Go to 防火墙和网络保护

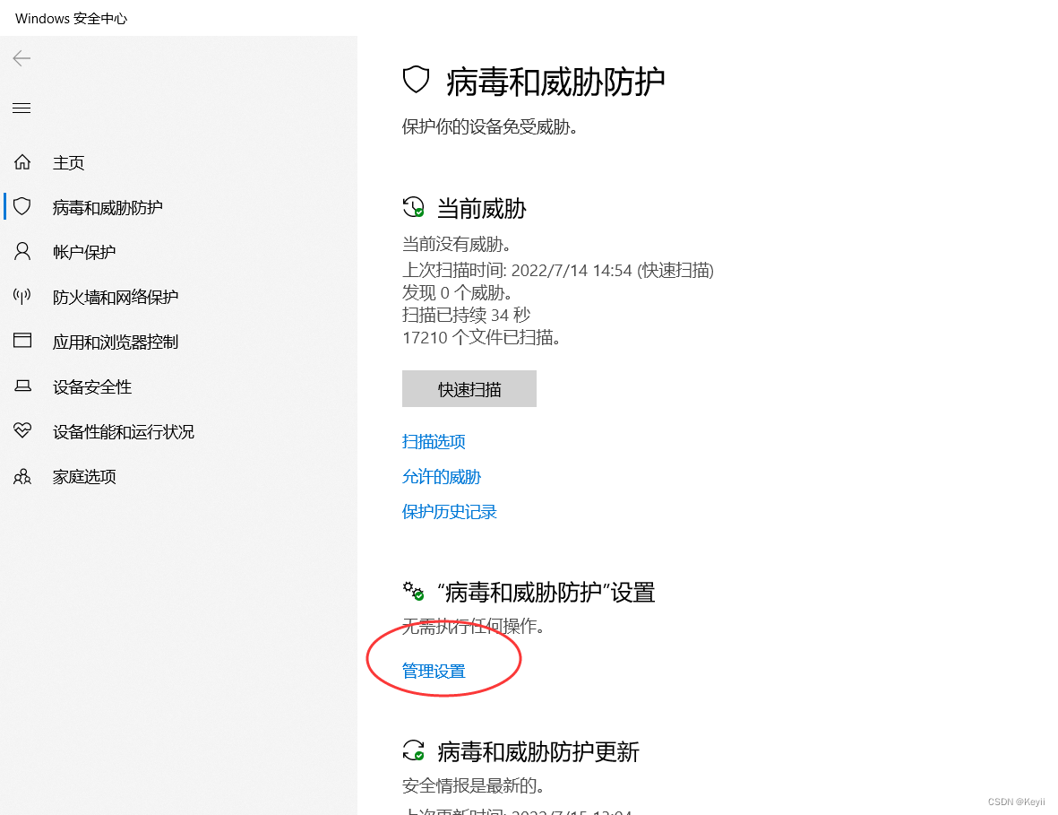coord(116,297)
